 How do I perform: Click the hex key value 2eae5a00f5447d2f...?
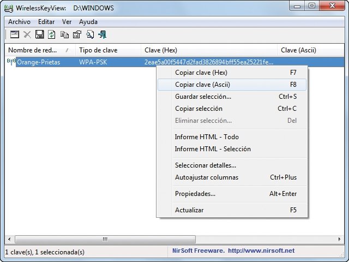pos(209,62)
